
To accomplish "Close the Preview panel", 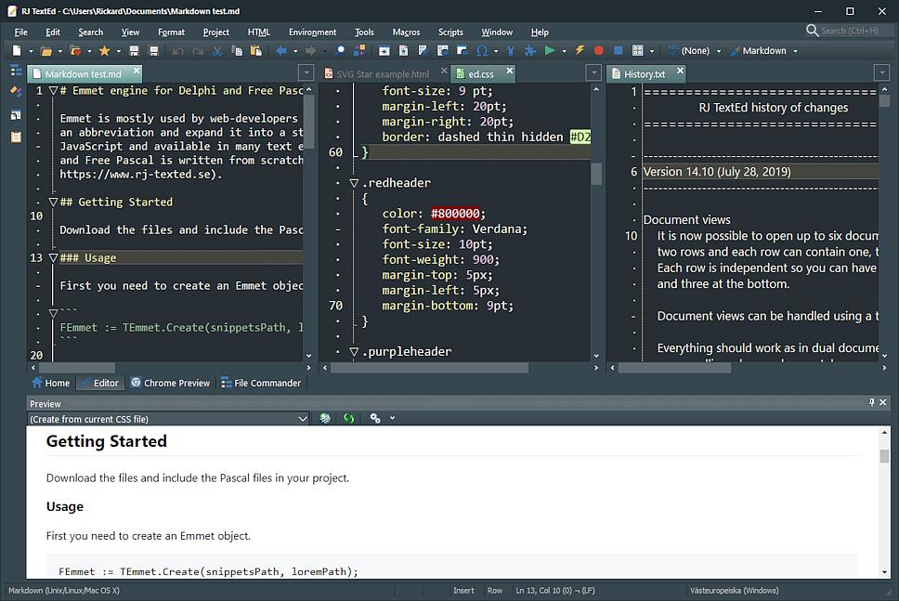I will [883, 403].
